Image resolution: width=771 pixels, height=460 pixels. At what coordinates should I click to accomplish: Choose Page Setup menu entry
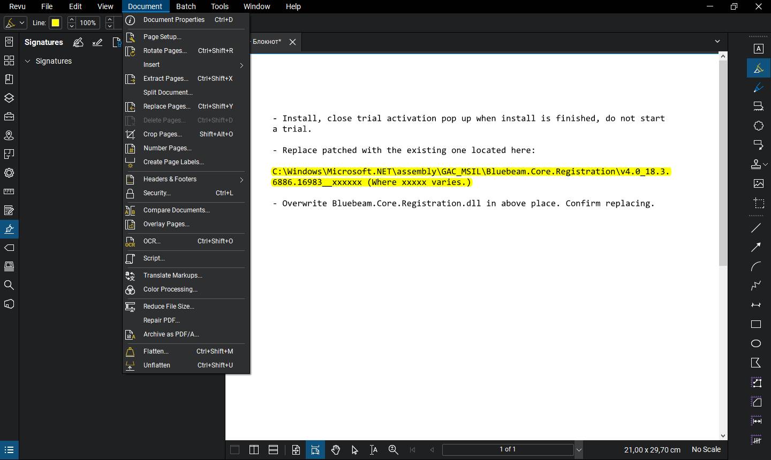tap(186, 37)
